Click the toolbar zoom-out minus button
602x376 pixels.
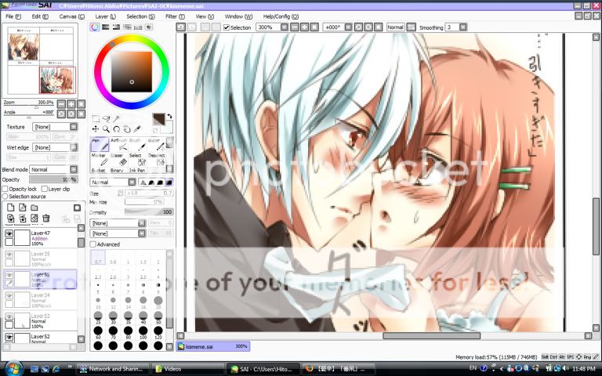click(295, 27)
